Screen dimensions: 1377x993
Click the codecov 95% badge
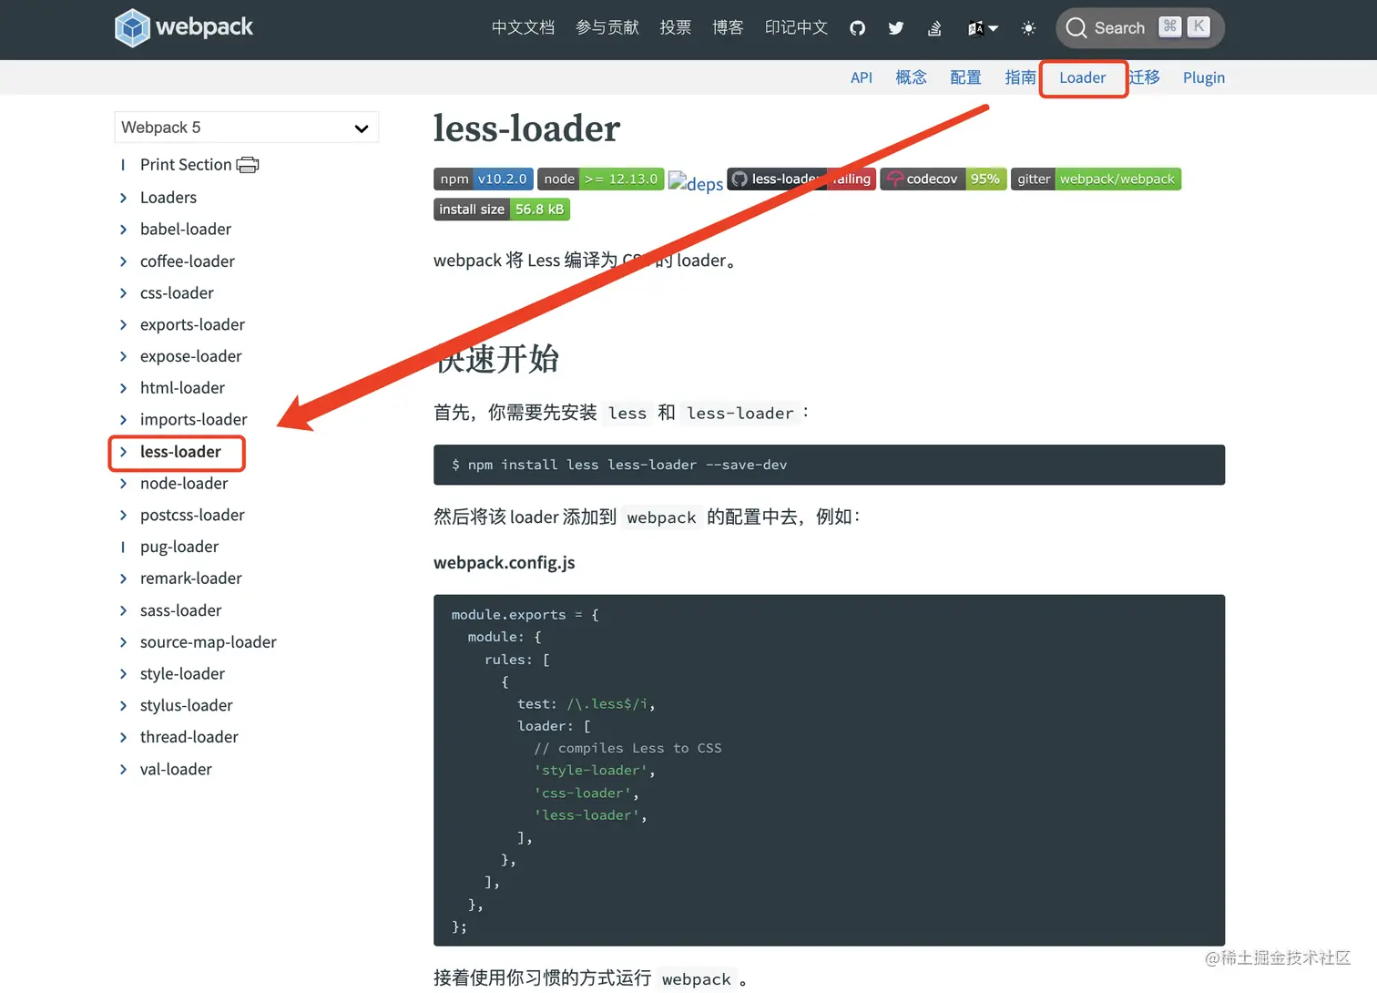(x=943, y=179)
